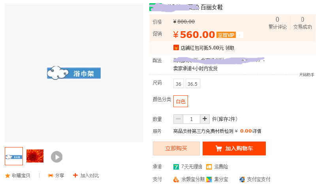Click the main 浴巾架 product image
This screenshot has width=316, height=189.
coord(74,73)
